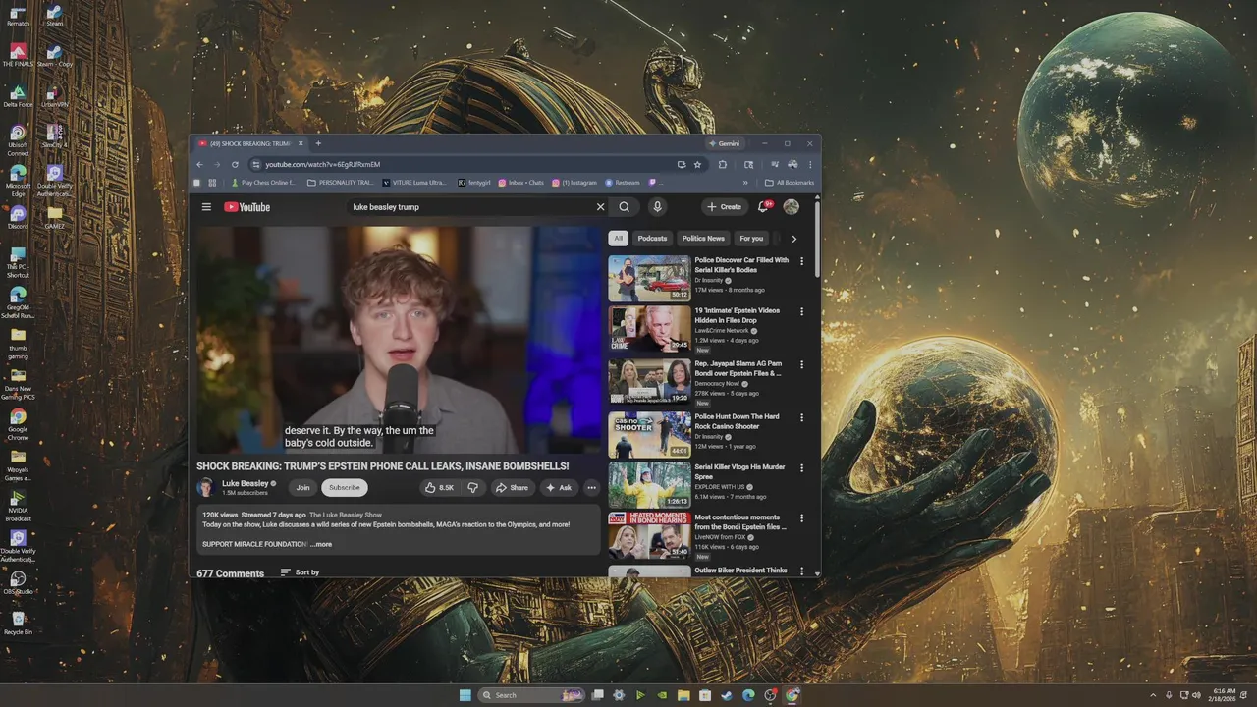Screen dimensions: 1257x707
Task: Click the Ask button under the video
Action: [559, 488]
